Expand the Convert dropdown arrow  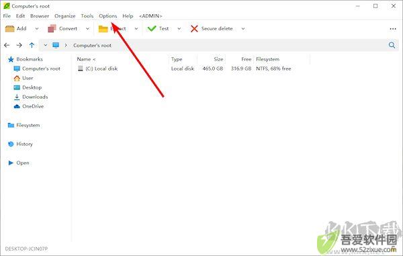coord(87,28)
